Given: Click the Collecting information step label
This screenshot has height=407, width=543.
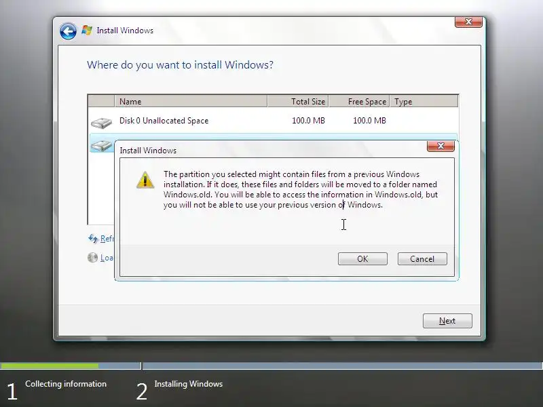Looking at the screenshot, I should tap(66, 384).
